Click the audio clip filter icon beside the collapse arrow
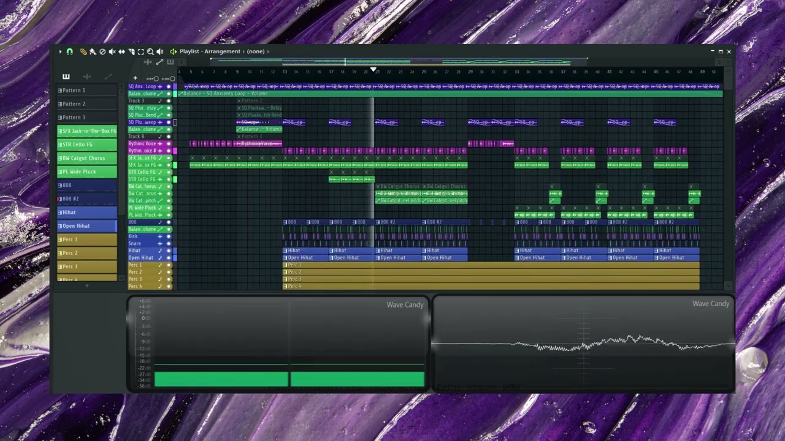Viewport: 785px width, 441px height. click(148, 62)
